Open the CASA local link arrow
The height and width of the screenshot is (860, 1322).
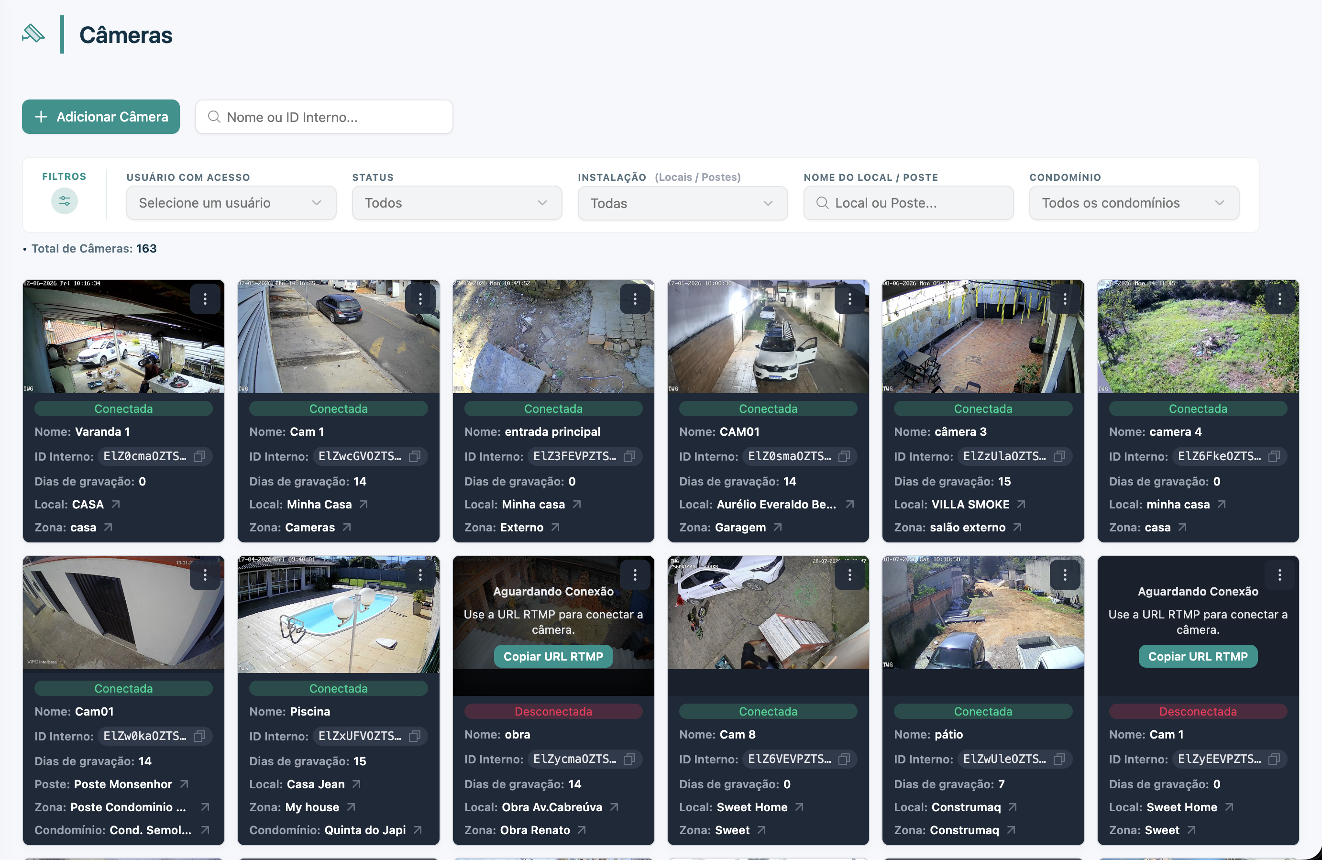coord(116,504)
